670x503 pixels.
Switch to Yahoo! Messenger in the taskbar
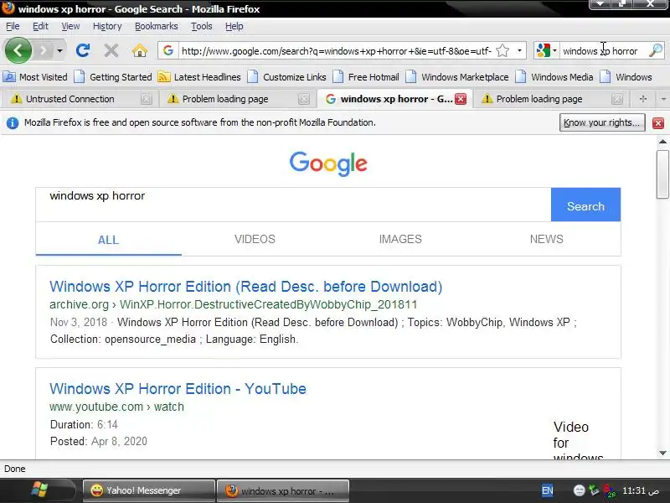click(x=149, y=490)
